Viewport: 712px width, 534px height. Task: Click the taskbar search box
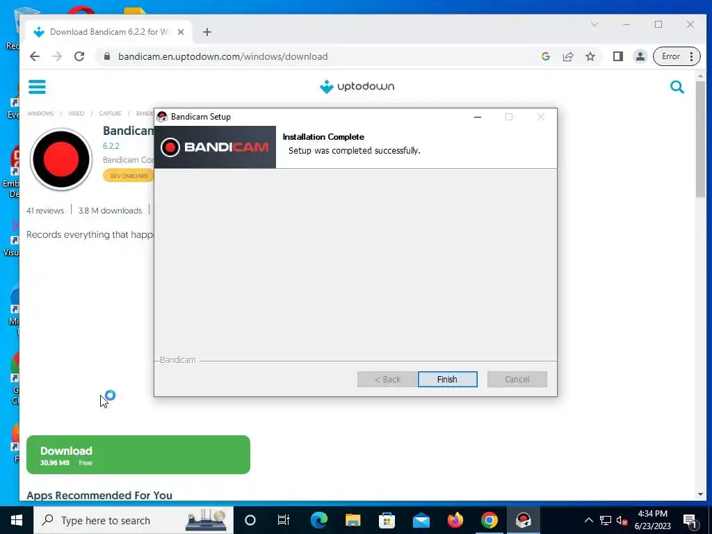[133, 520]
